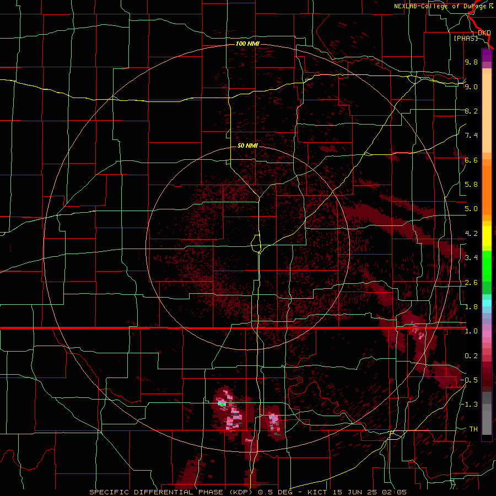The height and width of the screenshot is (496, 496).
Task: Click the 50 NMI range ring label
Action: coord(247,145)
